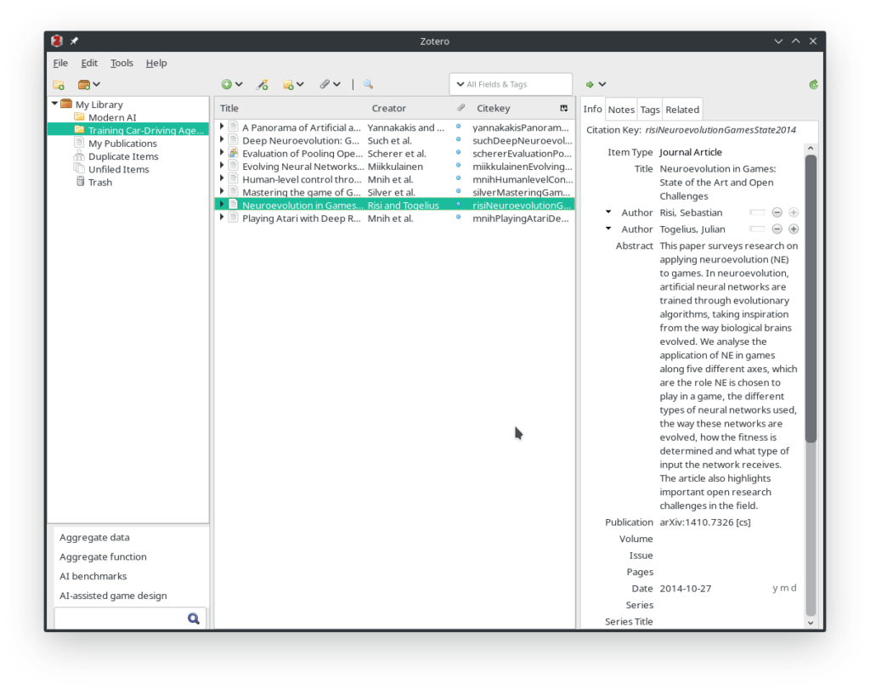
Task: Select the Modern AI collection
Action: coord(112,117)
